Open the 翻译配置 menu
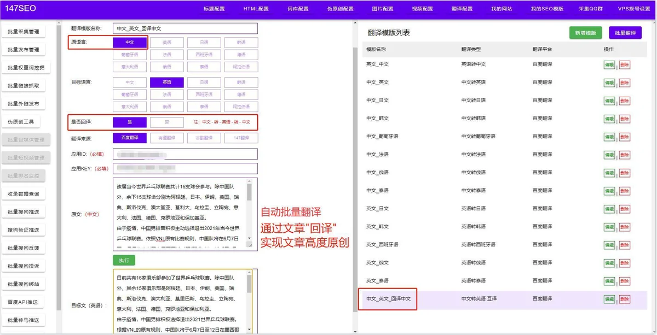 pos(462,9)
